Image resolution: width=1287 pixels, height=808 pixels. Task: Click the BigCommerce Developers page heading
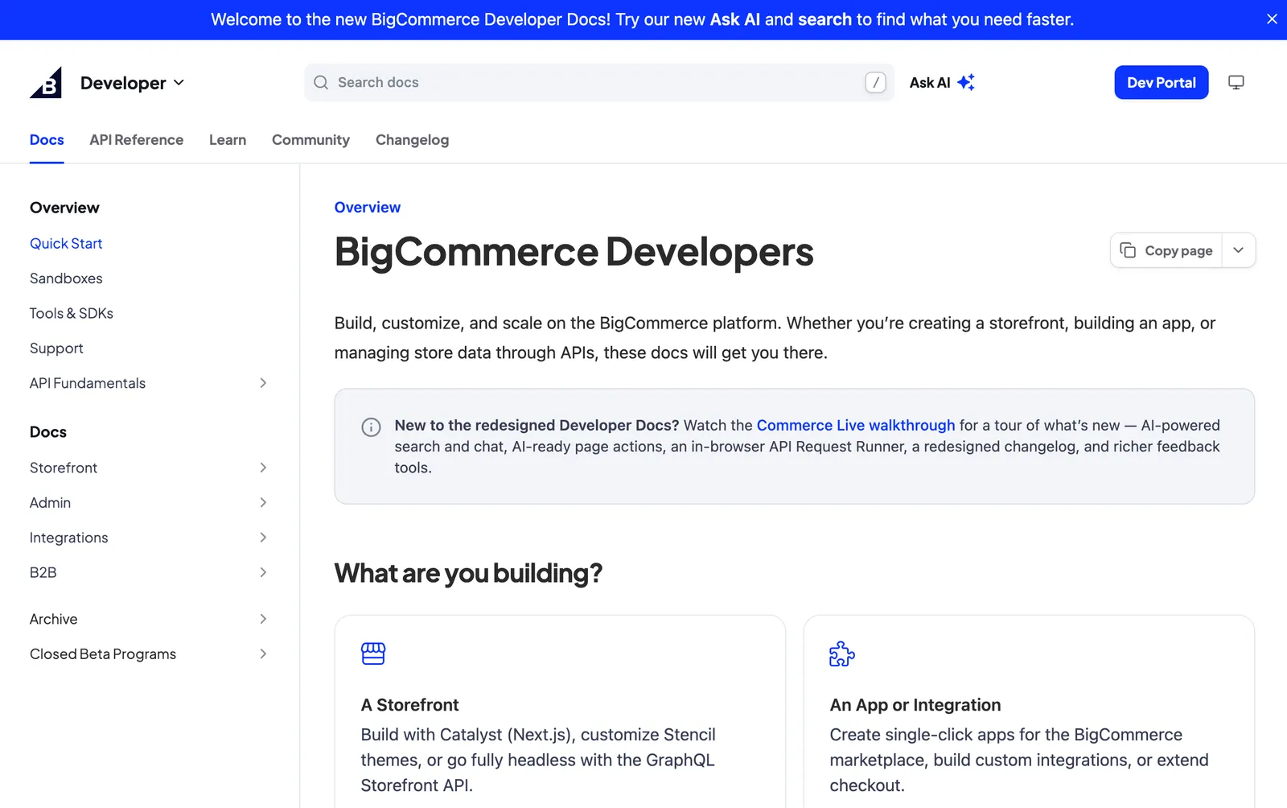pyautogui.click(x=574, y=251)
